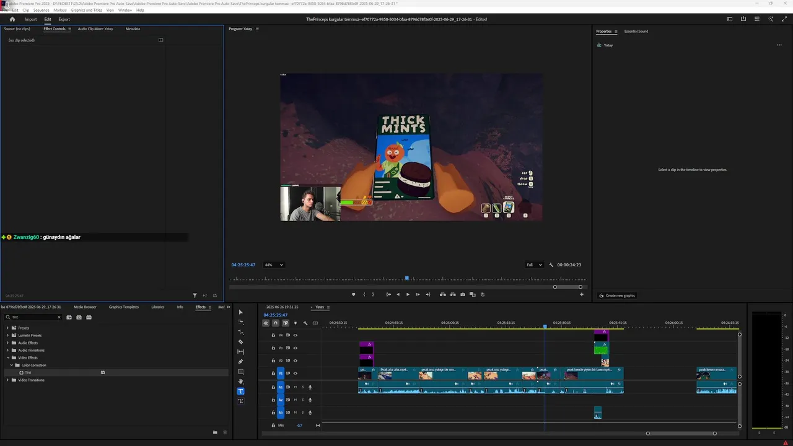
Task: Expand the Lumetri Presets folder
Action: pyautogui.click(x=7, y=335)
